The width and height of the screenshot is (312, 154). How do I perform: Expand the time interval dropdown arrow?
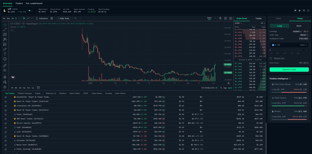coord(19,18)
